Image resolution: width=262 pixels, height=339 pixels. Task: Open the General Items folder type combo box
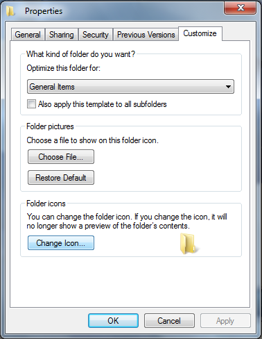130,87
